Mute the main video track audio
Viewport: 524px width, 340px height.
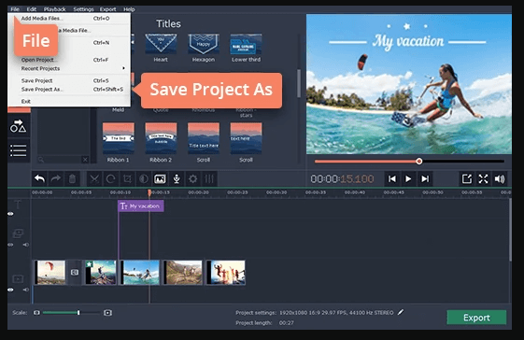tap(26, 290)
